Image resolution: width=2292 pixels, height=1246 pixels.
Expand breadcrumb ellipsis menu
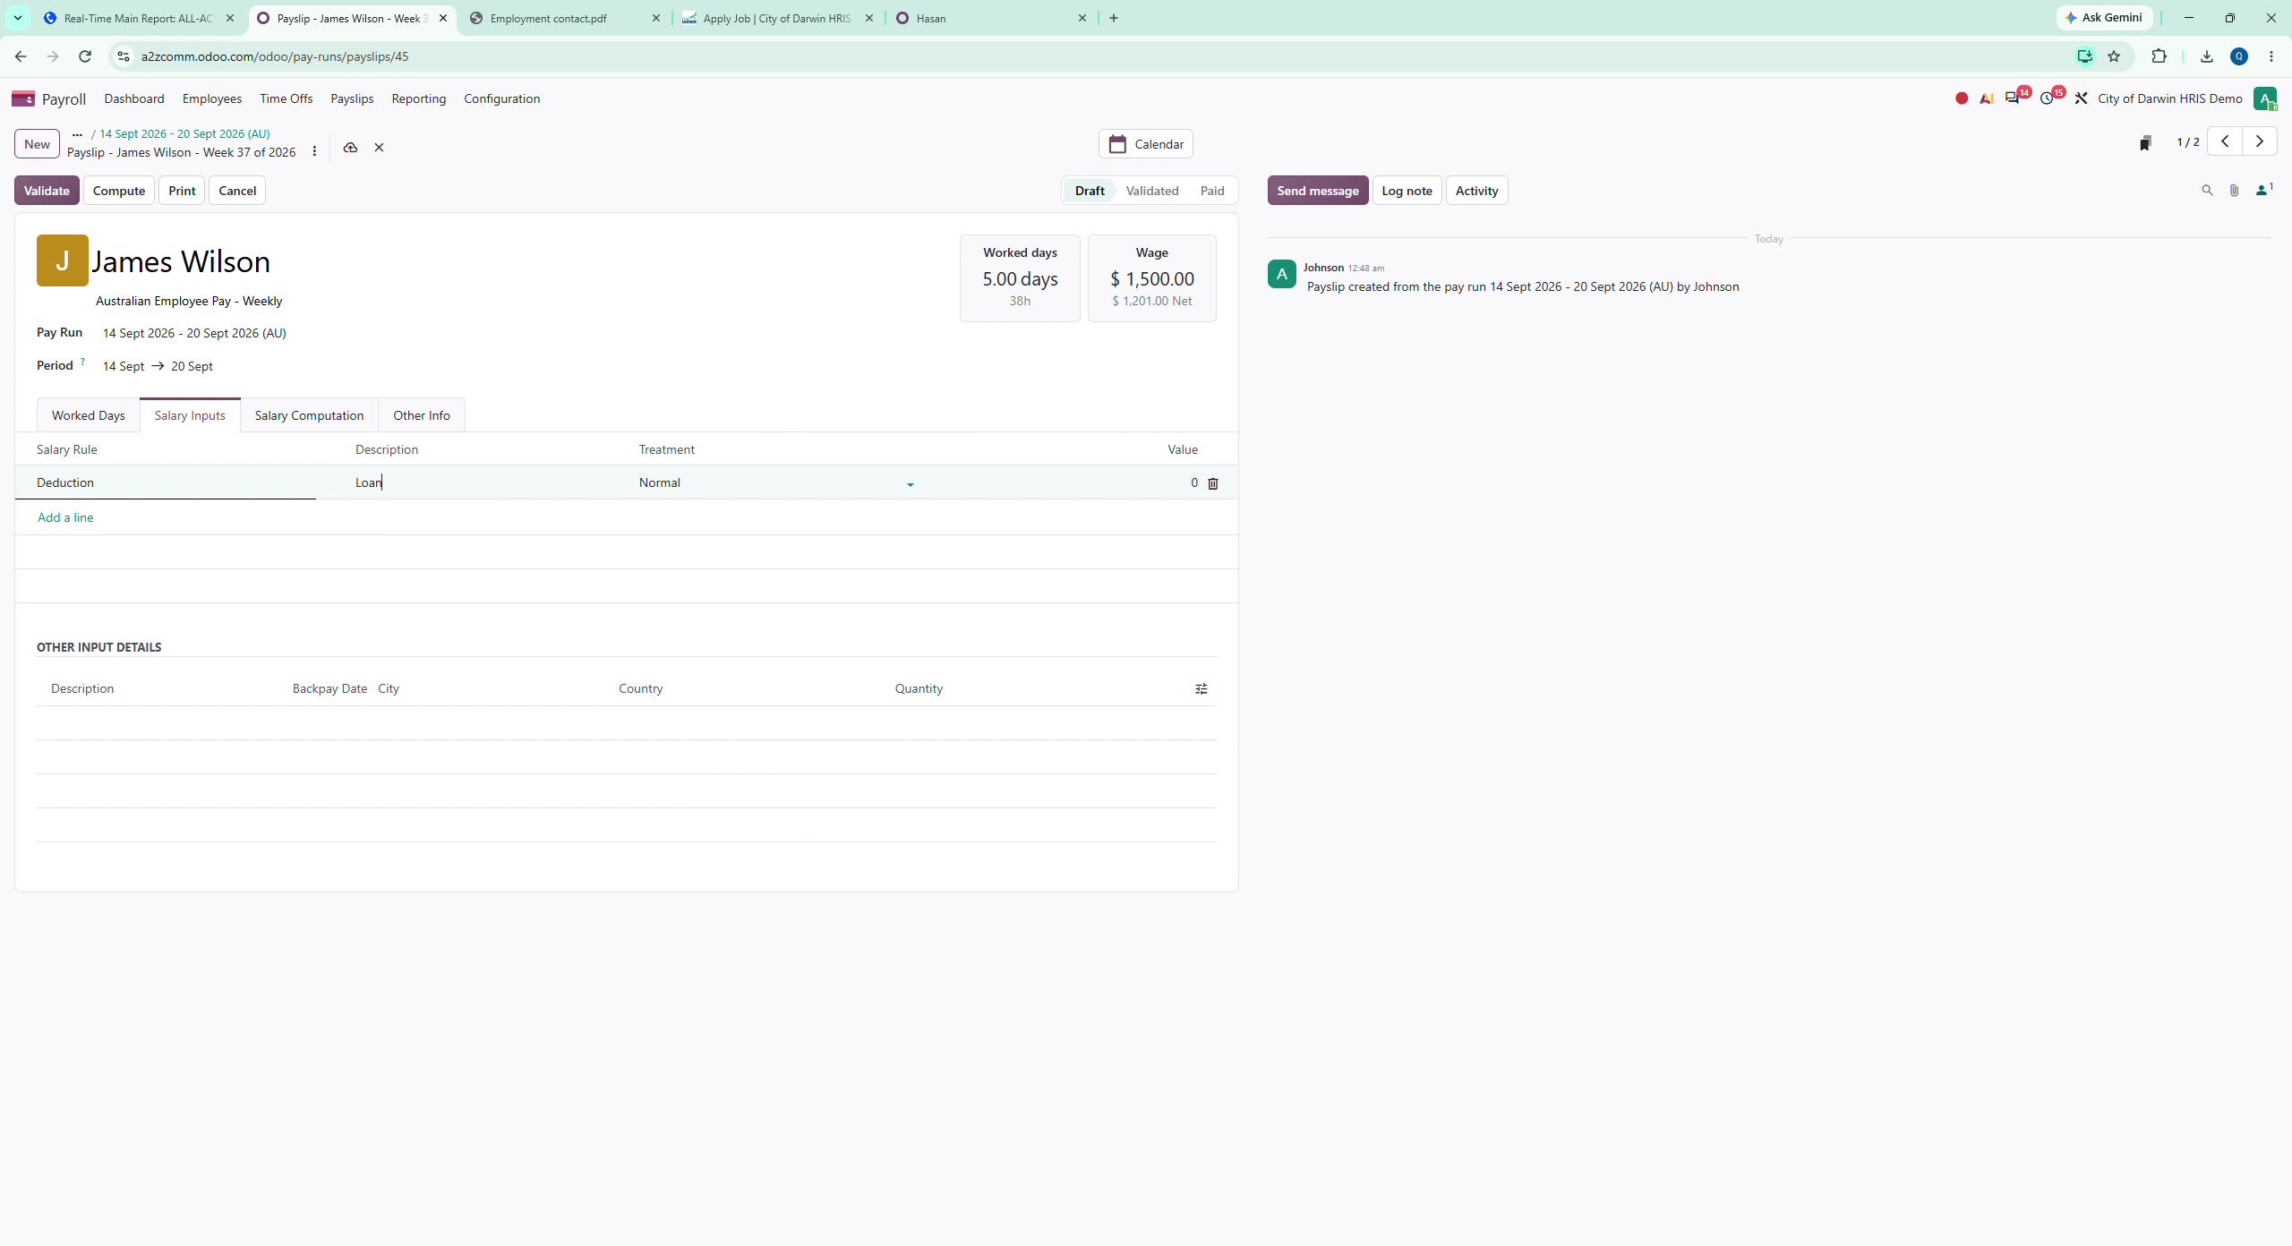(x=77, y=134)
